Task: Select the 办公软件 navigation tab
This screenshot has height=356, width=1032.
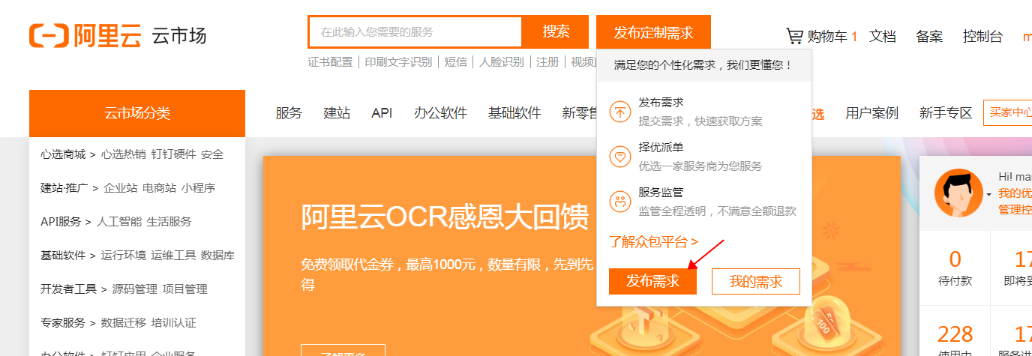Action: click(x=440, y=113)
